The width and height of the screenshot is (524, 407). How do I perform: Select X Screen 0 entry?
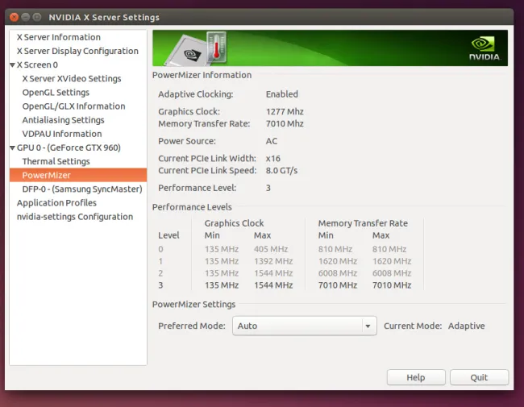(x=37, y=64)
